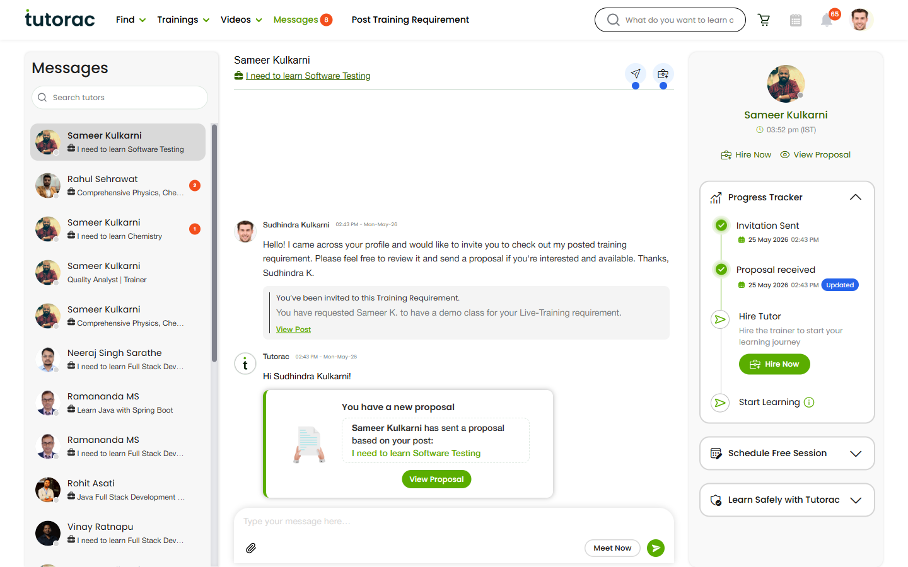Click the new proposal document illustration
The height and width of the screenshot is (567, 908).
point(309,444)
